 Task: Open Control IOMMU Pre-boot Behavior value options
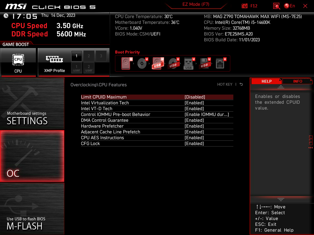coord(207,114)
